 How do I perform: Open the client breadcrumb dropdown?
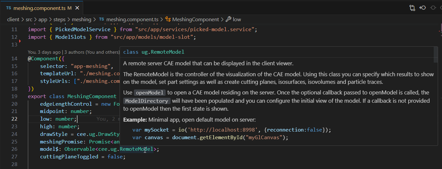(x=13, y=20)
